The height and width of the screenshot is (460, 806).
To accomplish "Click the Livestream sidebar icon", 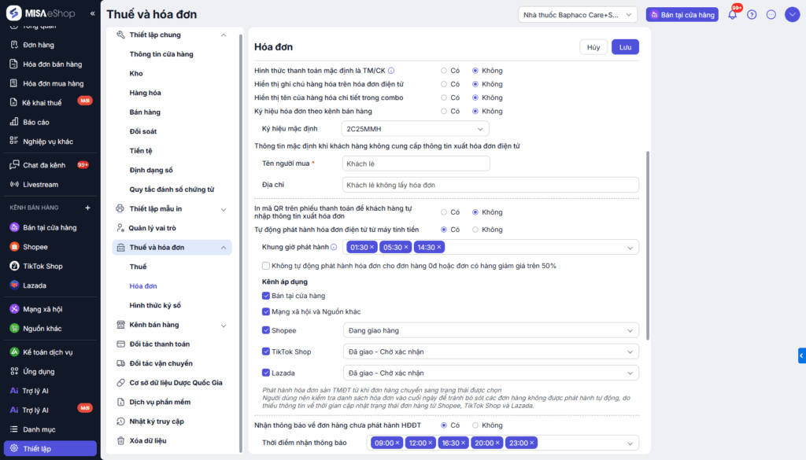I will [14, 185].
